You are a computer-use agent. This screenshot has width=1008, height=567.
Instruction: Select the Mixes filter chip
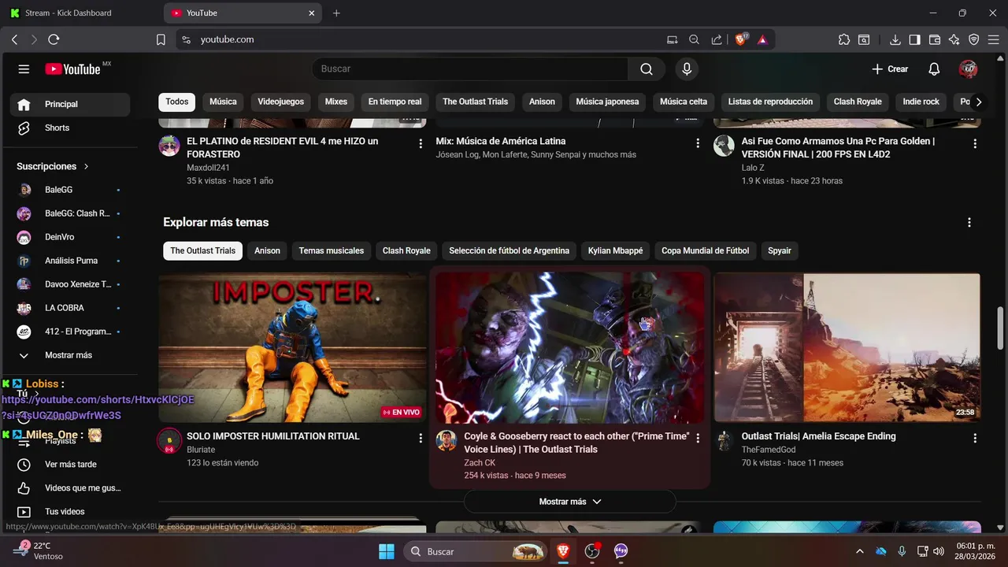[336, 102]
